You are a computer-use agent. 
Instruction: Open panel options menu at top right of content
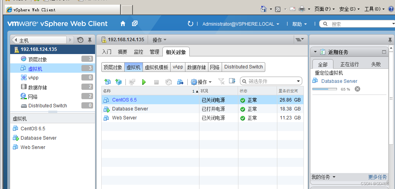[x=300, y=40]
